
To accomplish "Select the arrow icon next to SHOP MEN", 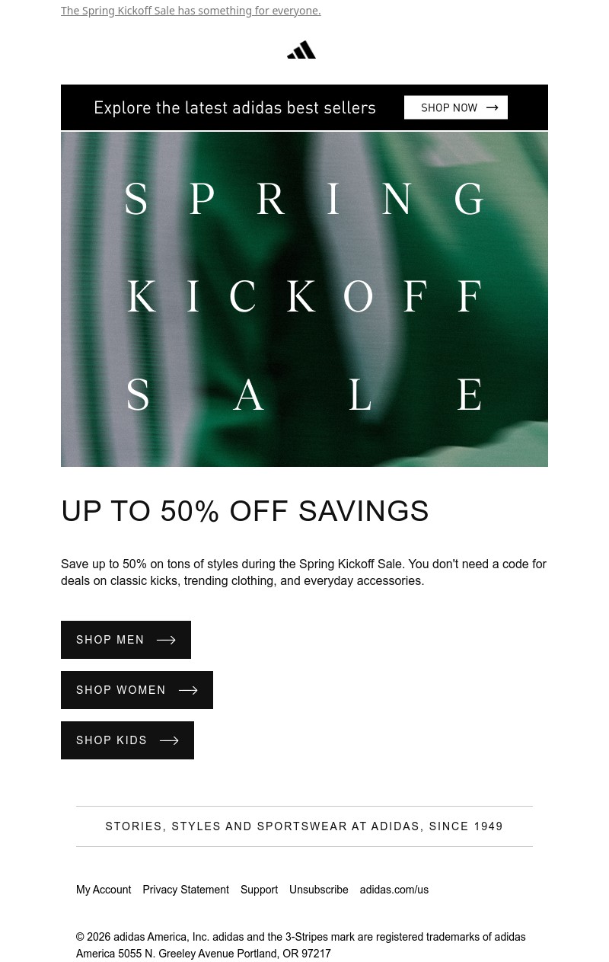I will 166,640.
